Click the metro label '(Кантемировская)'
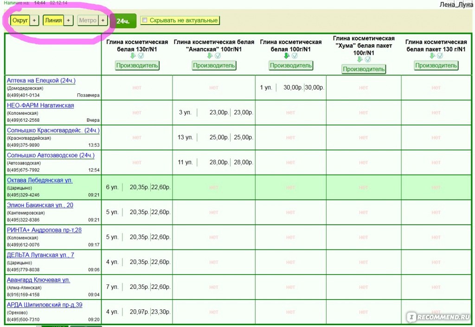The width and height of the screenshot is (475, 327). pos(26,213)
